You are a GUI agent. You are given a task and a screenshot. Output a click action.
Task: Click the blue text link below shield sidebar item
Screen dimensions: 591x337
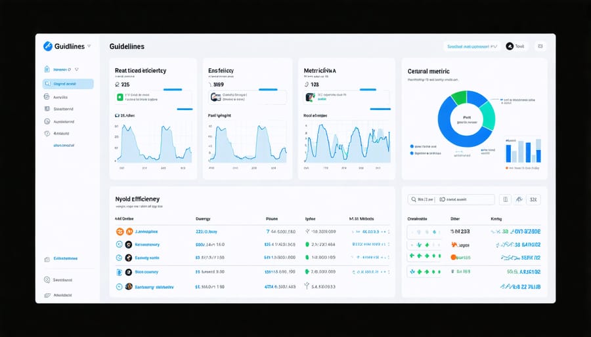[x=64, y=145]
